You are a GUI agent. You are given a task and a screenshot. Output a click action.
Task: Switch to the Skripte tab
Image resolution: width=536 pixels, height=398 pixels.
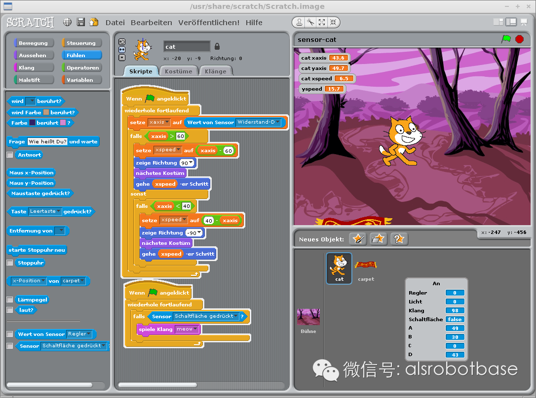coord(141,71)
